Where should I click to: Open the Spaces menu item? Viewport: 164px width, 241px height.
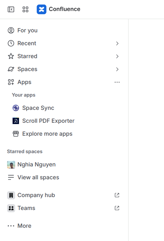click(64, 69)
